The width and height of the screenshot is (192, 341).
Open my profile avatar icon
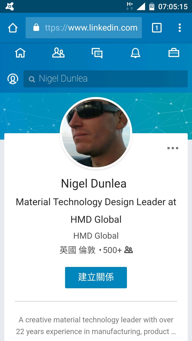pyautogui.click(x=13, y=79)
